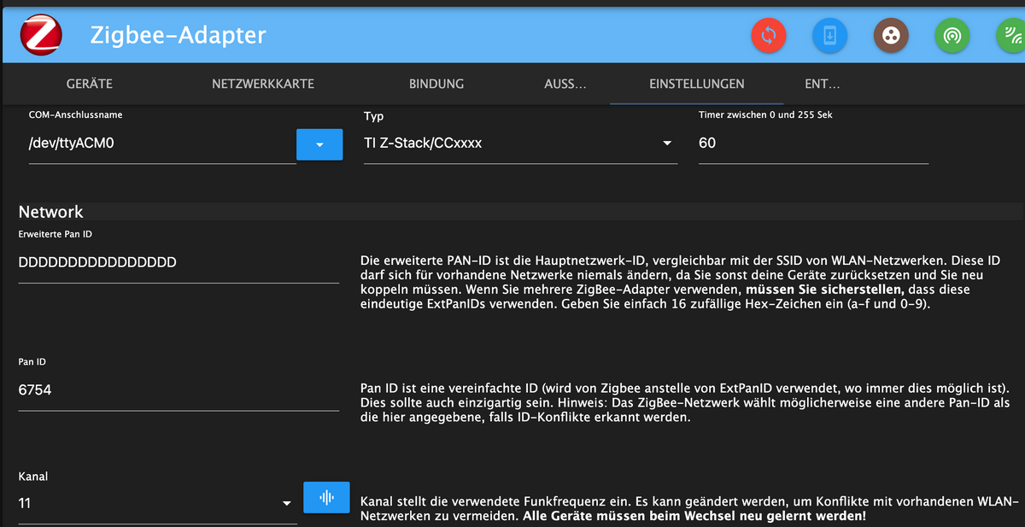Image resolution: width=1025 pixels, height=527 pixels.
Task: Open the Kanal dropdown showing 11
Action: tap(157, 504)
